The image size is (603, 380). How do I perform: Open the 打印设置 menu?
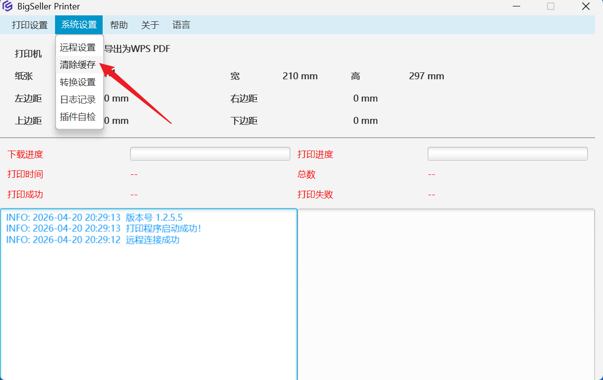(x=30, y=25)
